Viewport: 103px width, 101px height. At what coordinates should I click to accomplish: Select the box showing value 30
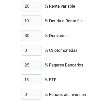31,36
